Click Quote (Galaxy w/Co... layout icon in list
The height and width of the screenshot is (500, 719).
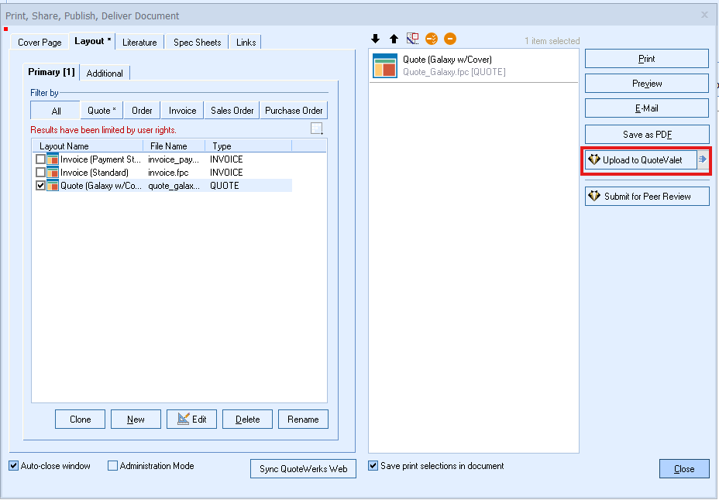53,186
